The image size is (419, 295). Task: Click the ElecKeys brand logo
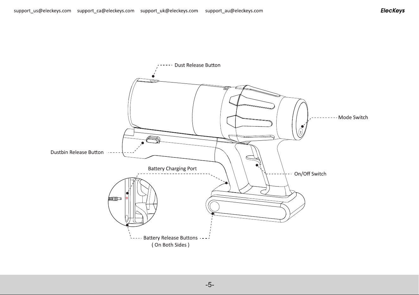point(392,11)
